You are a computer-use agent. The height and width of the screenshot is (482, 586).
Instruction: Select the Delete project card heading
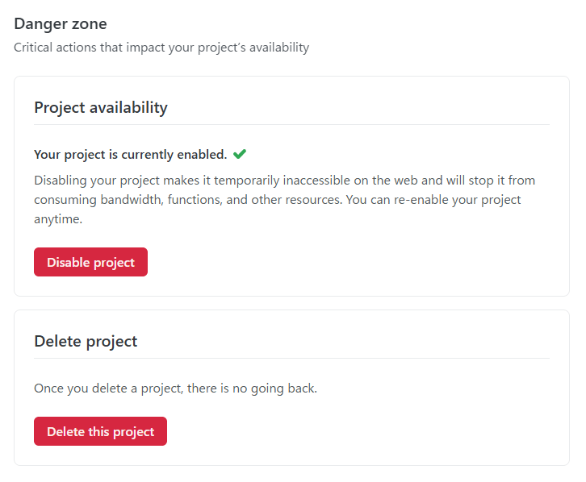pos(86,341)
